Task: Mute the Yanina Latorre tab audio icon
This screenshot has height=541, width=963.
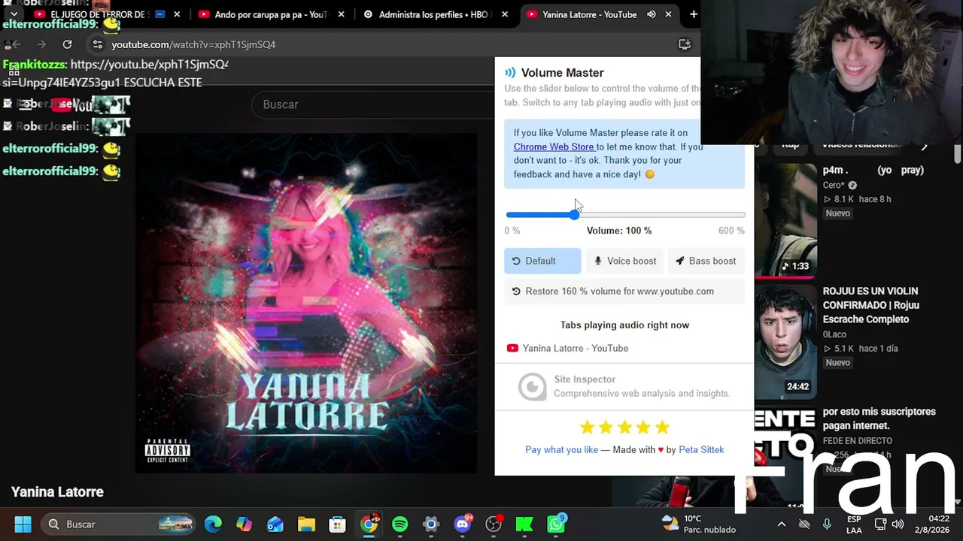Action: [x=652, y=14]
